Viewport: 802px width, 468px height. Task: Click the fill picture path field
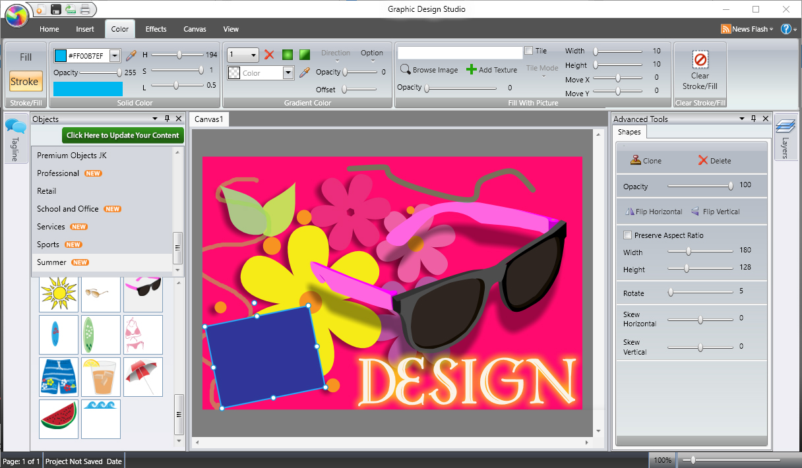pyautogui.click(x=460, y=53)
